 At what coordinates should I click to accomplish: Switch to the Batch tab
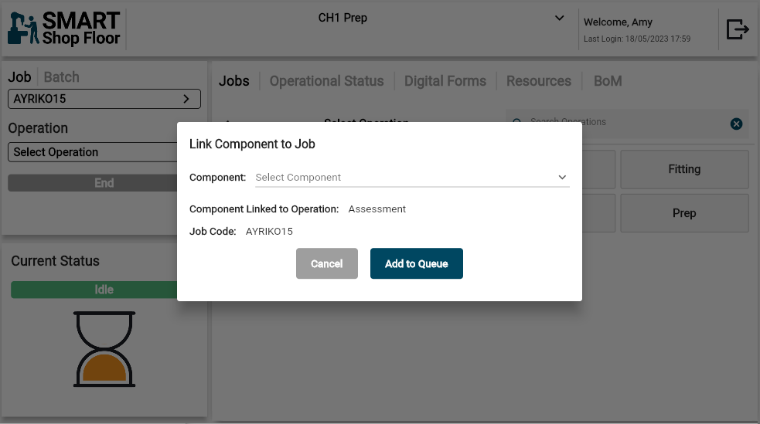[x=61, y=77]
